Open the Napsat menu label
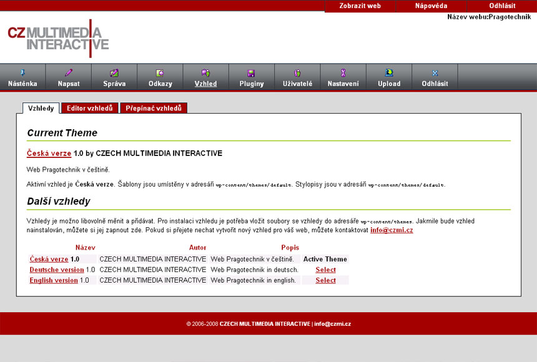Viewport: 537px width, 362px height. (x=69, y=84)
